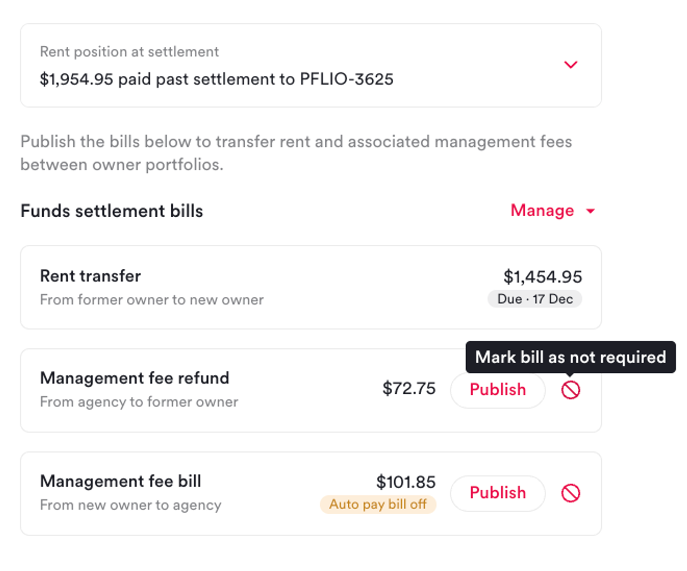Click the Due 17 Dec badge
Screen dimensions: 687x571
(534, 299)
